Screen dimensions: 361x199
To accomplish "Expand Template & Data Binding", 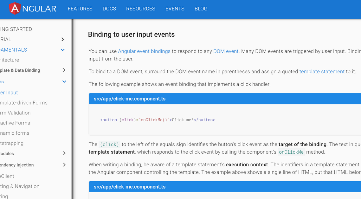I will [x=64, y=70].
